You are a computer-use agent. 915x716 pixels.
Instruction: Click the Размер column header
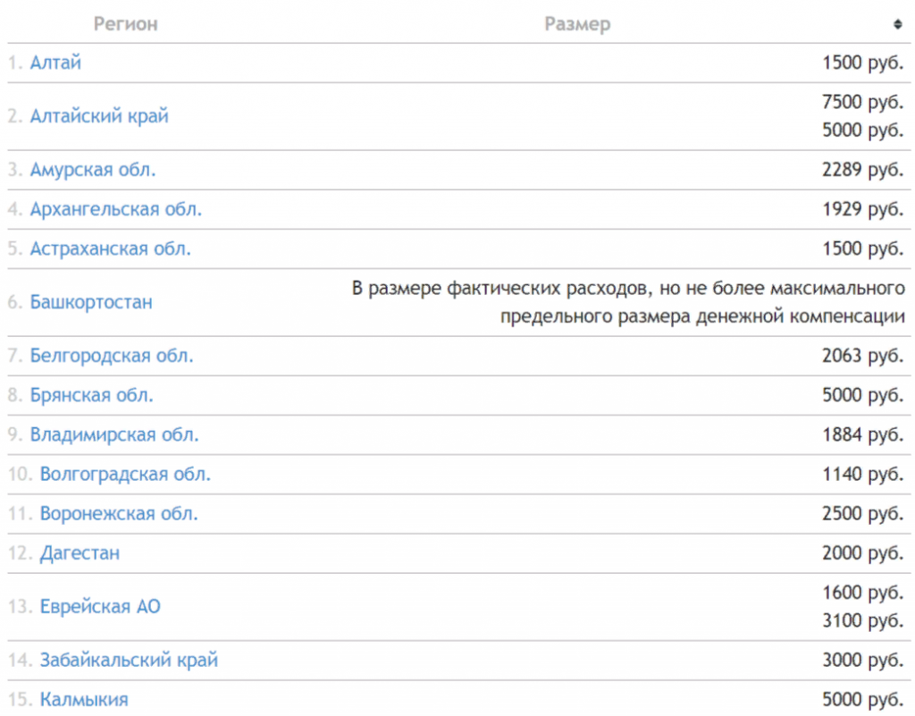(577, 24)
